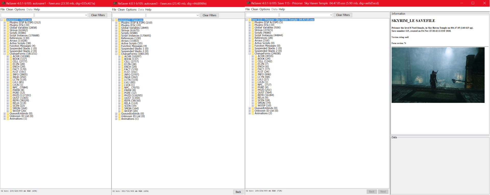
Task: Expand Active Scripts (35) in autosave3
Action: [116, 44]
